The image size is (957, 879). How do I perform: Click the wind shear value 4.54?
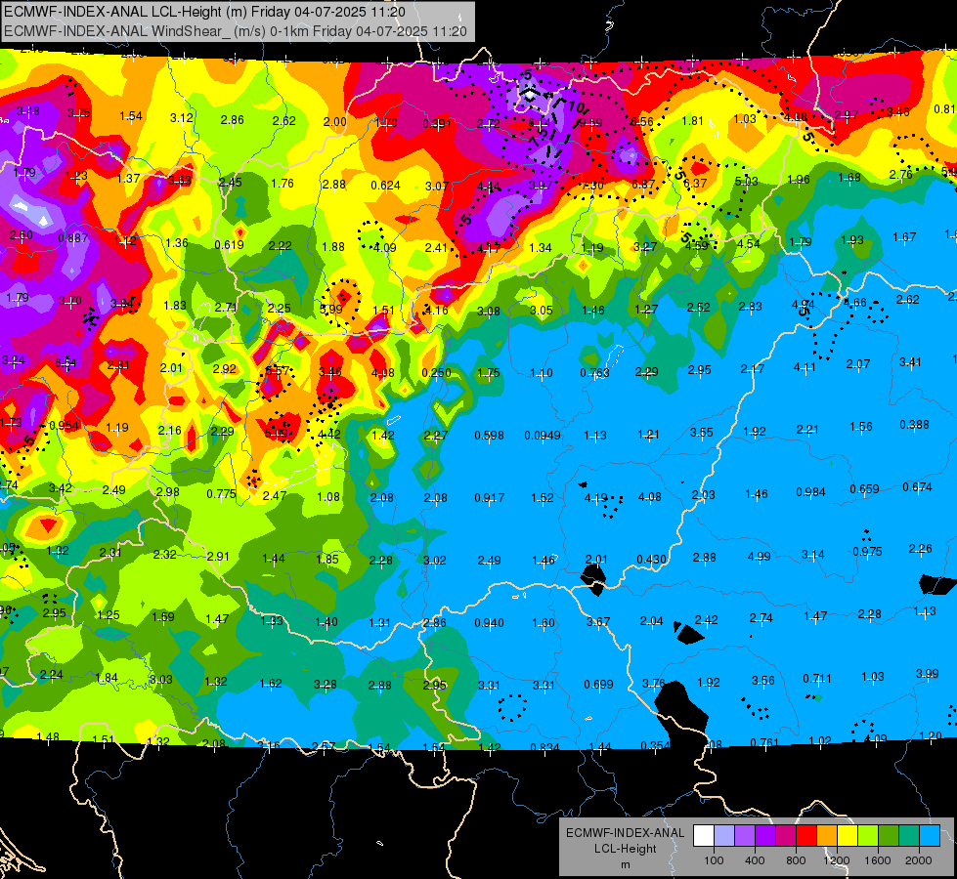pyautogui.click(x=748, y=244)
